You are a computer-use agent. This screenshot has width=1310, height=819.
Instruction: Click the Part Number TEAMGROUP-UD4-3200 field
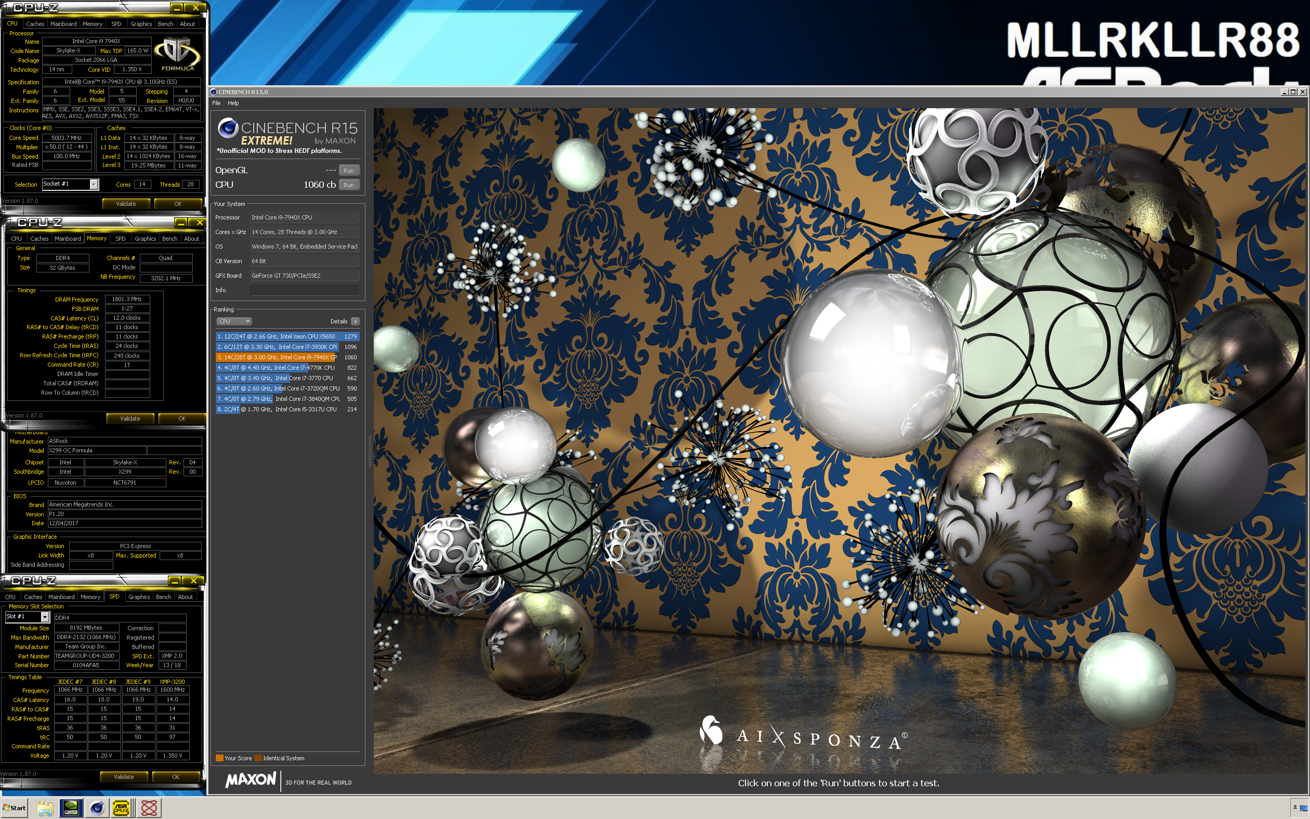click(x=86, y=656)
